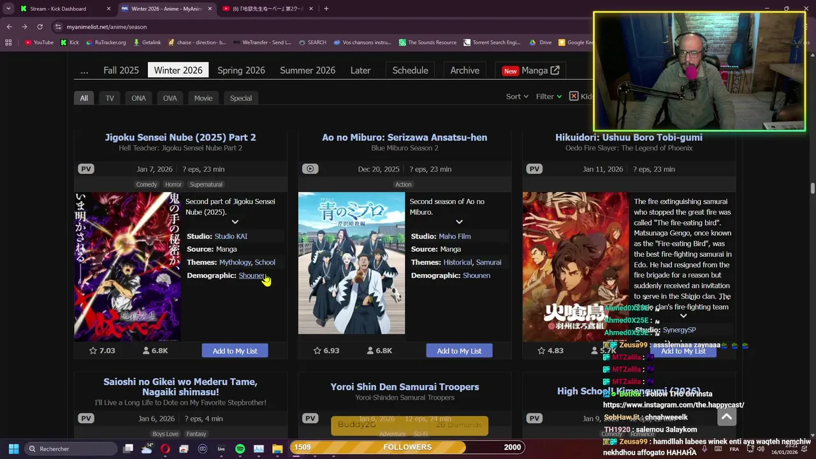This screenshot has height=459, width=816.
Task: Expand Jigoku Sensei Nube synopsis
Action: point(235,222)
